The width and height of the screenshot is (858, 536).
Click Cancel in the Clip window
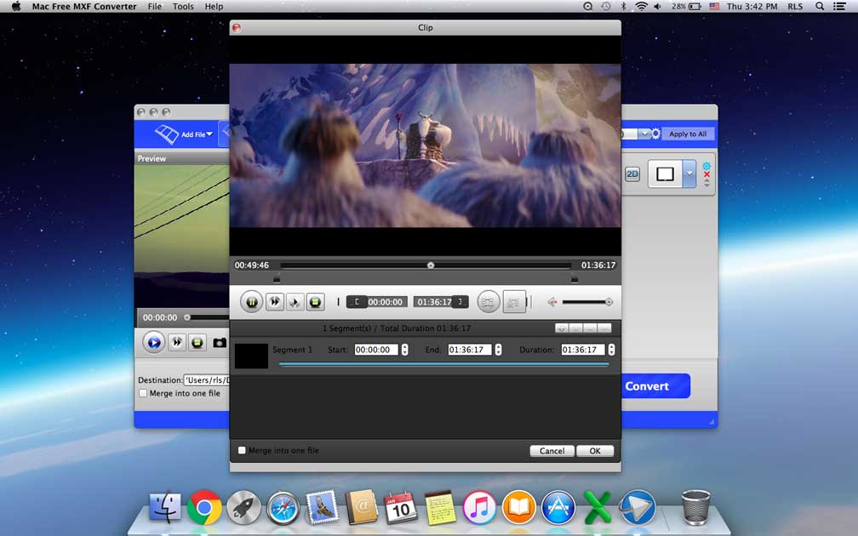point(552,451)
